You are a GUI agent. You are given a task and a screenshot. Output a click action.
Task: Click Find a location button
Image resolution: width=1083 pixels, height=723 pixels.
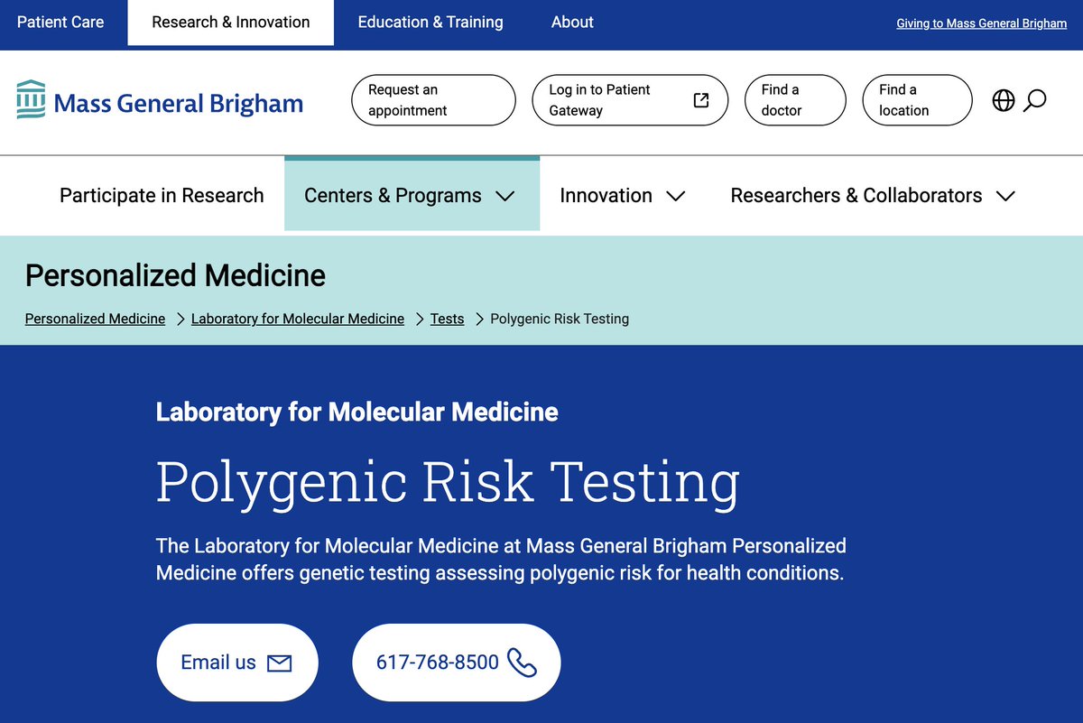click(917, 100)
